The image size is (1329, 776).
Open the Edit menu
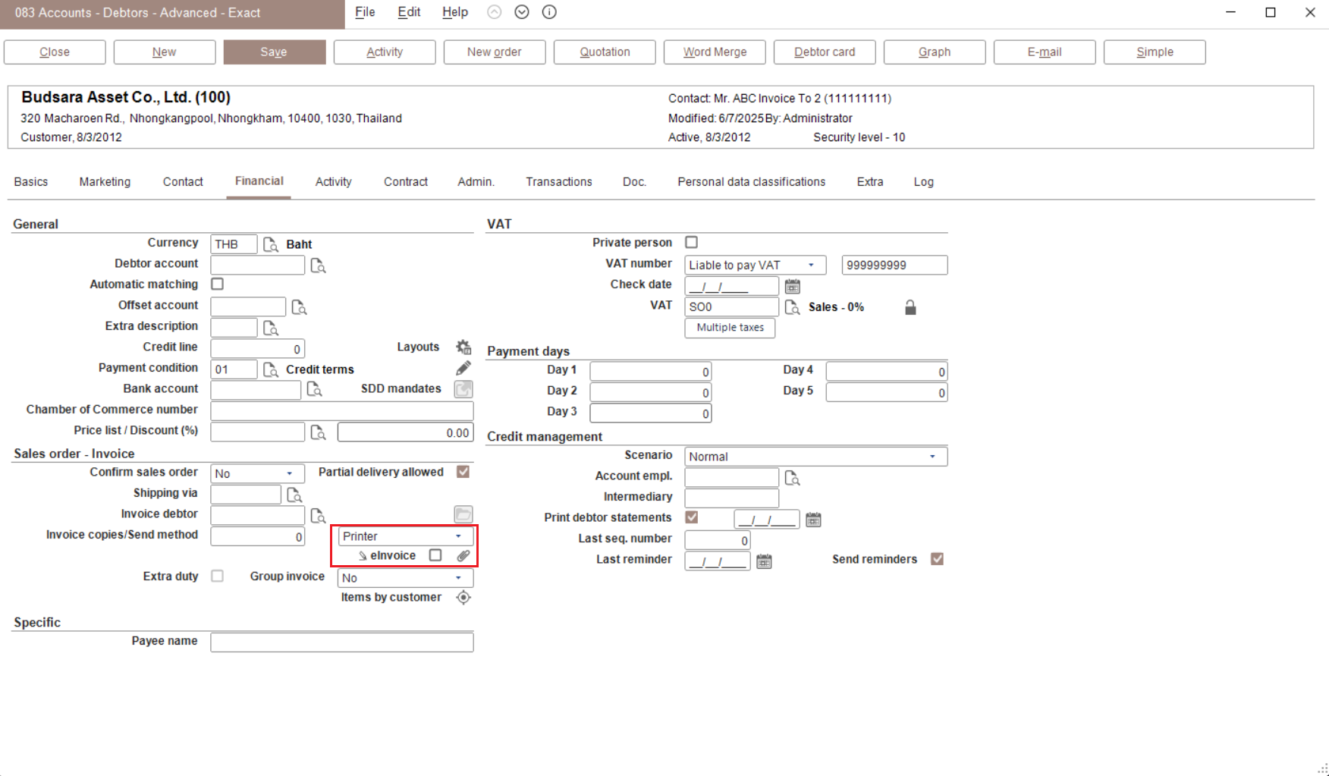tap(408, 12)
